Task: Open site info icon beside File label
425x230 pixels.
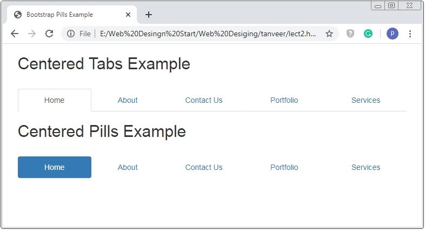Action: coord(71,34)
